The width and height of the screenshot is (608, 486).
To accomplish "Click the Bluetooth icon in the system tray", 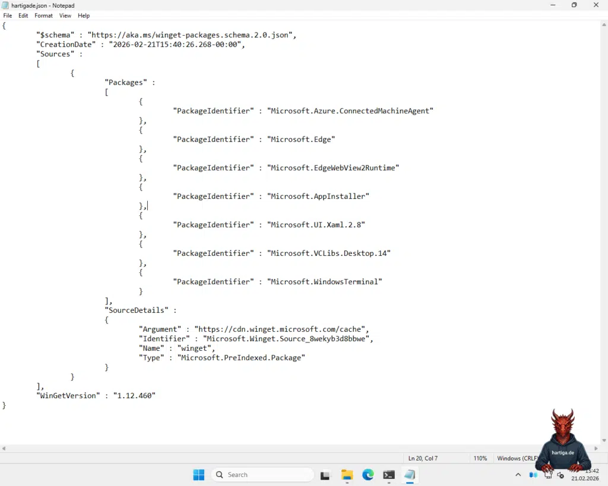I will 533,475.
